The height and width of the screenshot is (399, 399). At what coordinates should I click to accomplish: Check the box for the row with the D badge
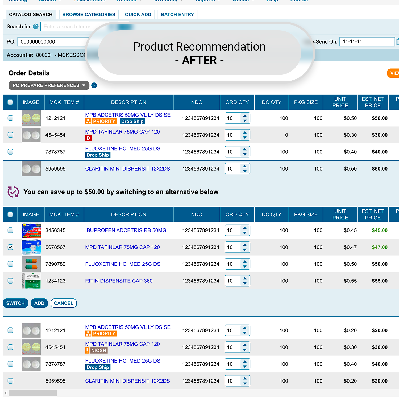pyautogui.click(x=10, y=135)
